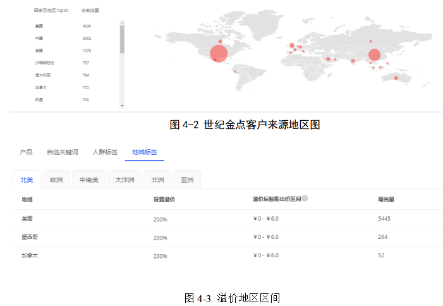Screen dimensions: 443x306
Task: Switch to the 人群标签 tab
Action: tap(105, 152)
